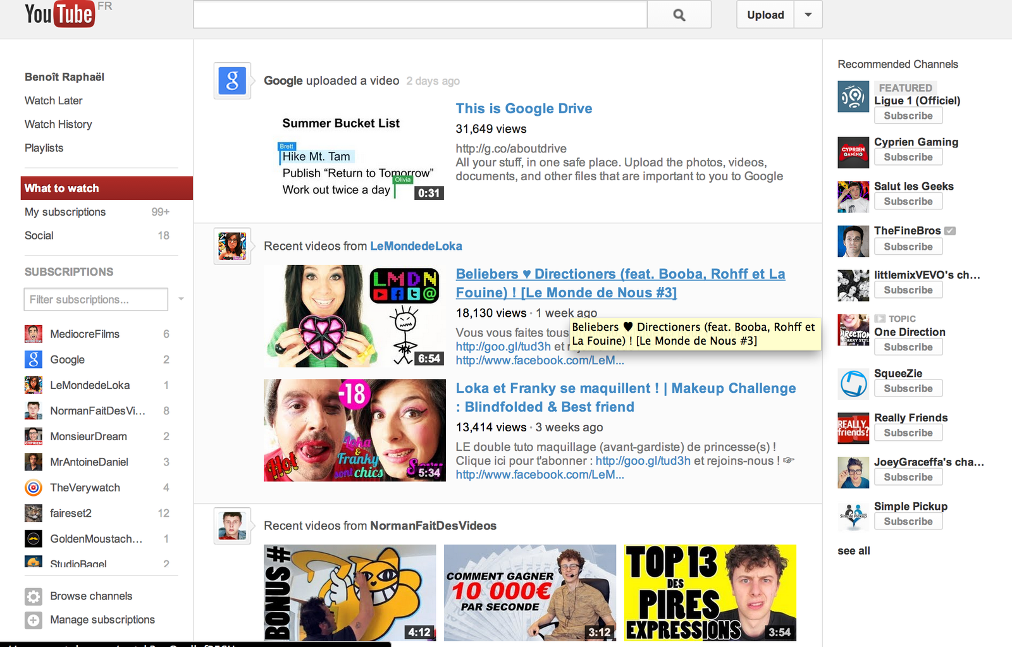Open SqueeZie channel icon
Screen dimensions: 1012x647
(x=853, y=384)
